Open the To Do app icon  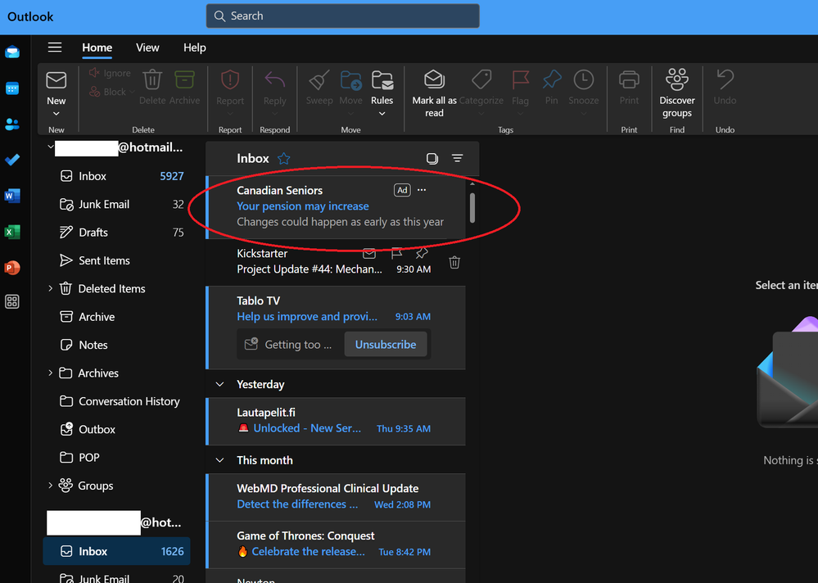coord(11,160)
